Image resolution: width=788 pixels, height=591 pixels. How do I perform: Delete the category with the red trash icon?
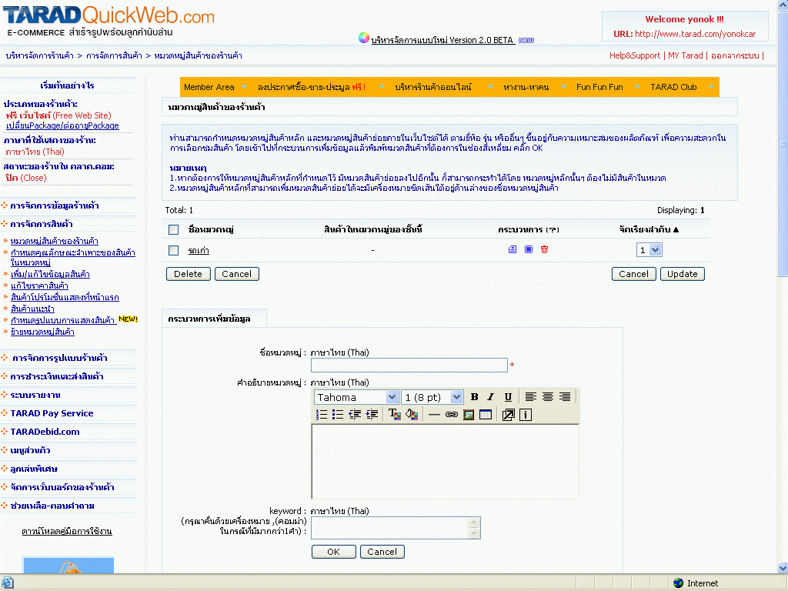pos(544,249)
